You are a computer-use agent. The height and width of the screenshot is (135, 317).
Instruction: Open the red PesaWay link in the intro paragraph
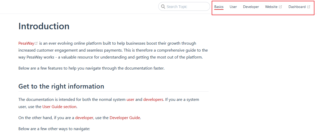(26, 43)
